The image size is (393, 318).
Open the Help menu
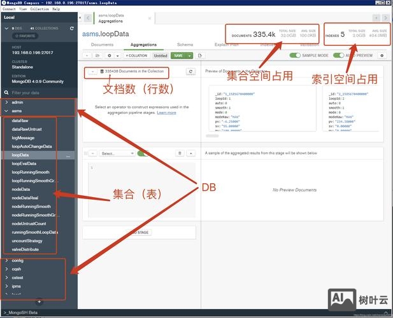point(56,9)
